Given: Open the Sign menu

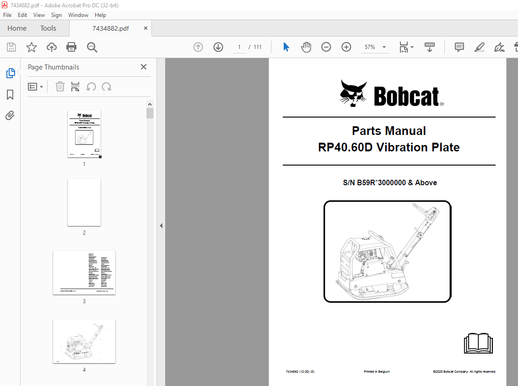Looking at the screenshot, I should (56, 15).
